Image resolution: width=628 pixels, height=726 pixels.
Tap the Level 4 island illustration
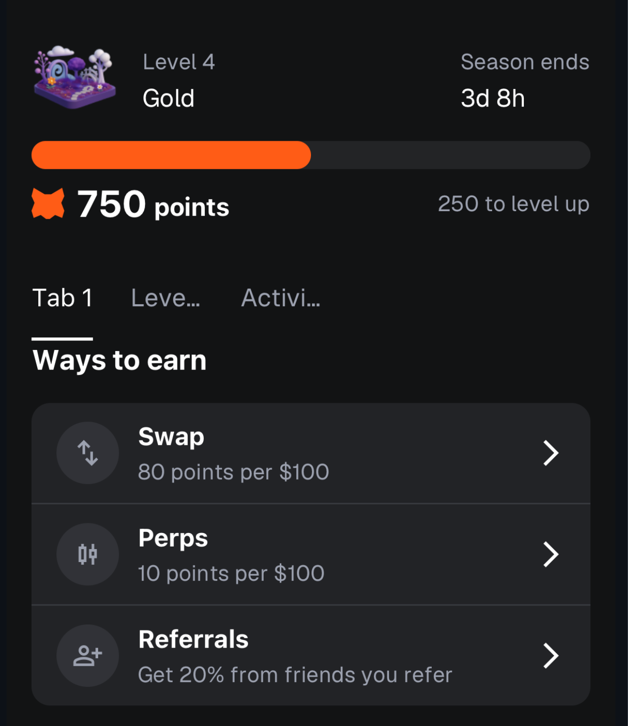(74, 77)
